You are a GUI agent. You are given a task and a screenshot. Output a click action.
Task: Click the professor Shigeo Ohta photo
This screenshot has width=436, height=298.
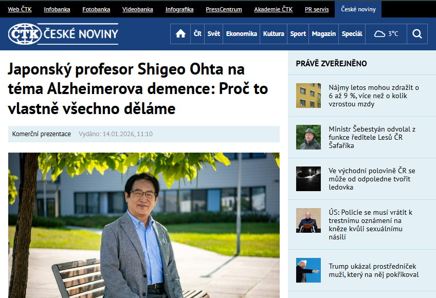tap(144, 225)
